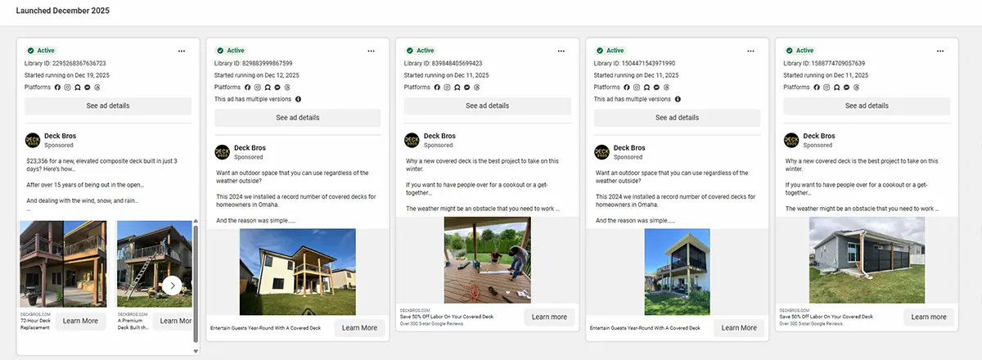Click Facebook platform icon on Dec 19 ad
This screenshot has height=360, width=982.
point(57,87)
